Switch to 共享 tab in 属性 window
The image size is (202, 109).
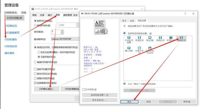[x=42, y=15]
